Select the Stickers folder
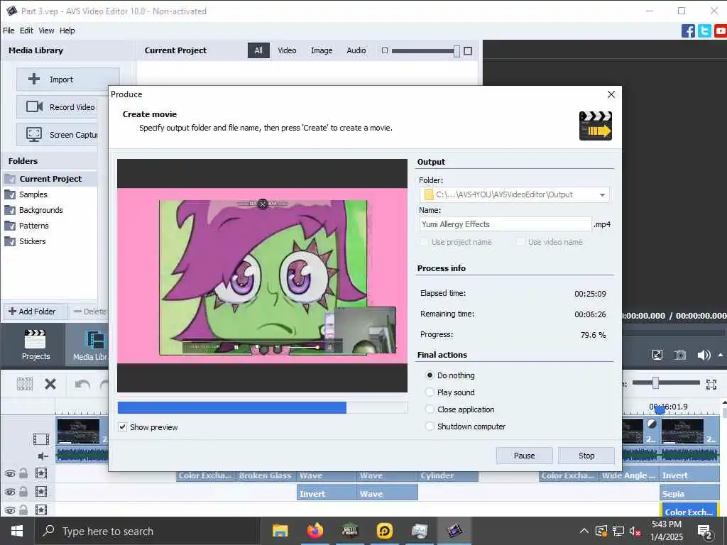The height and width of the screenshot is (545, 727). pyautogui.click(x=33, y=241)
